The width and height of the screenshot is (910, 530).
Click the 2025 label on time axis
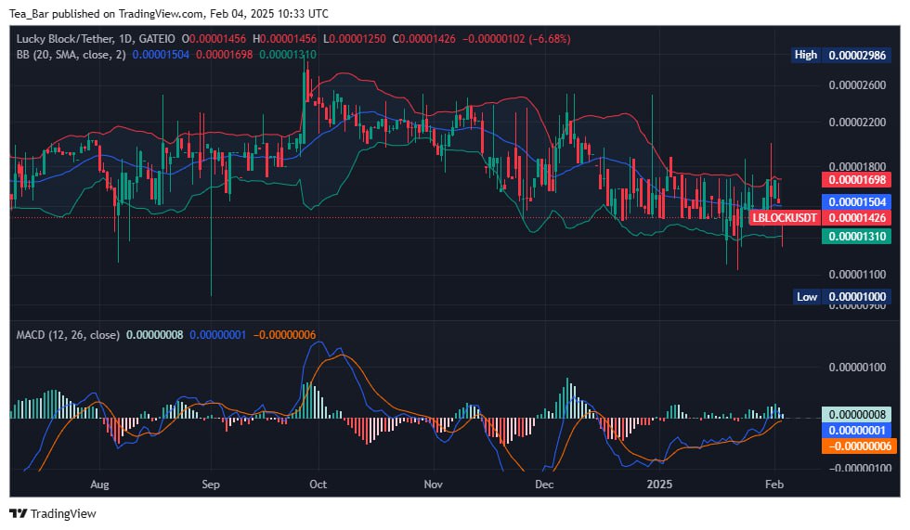(x=659, y=485)
